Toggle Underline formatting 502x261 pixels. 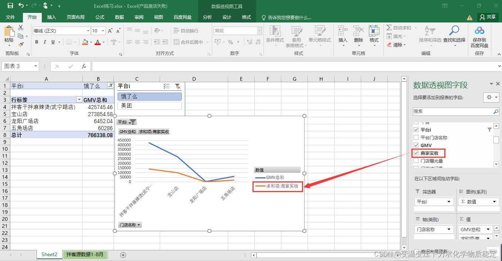click(54, 42)
